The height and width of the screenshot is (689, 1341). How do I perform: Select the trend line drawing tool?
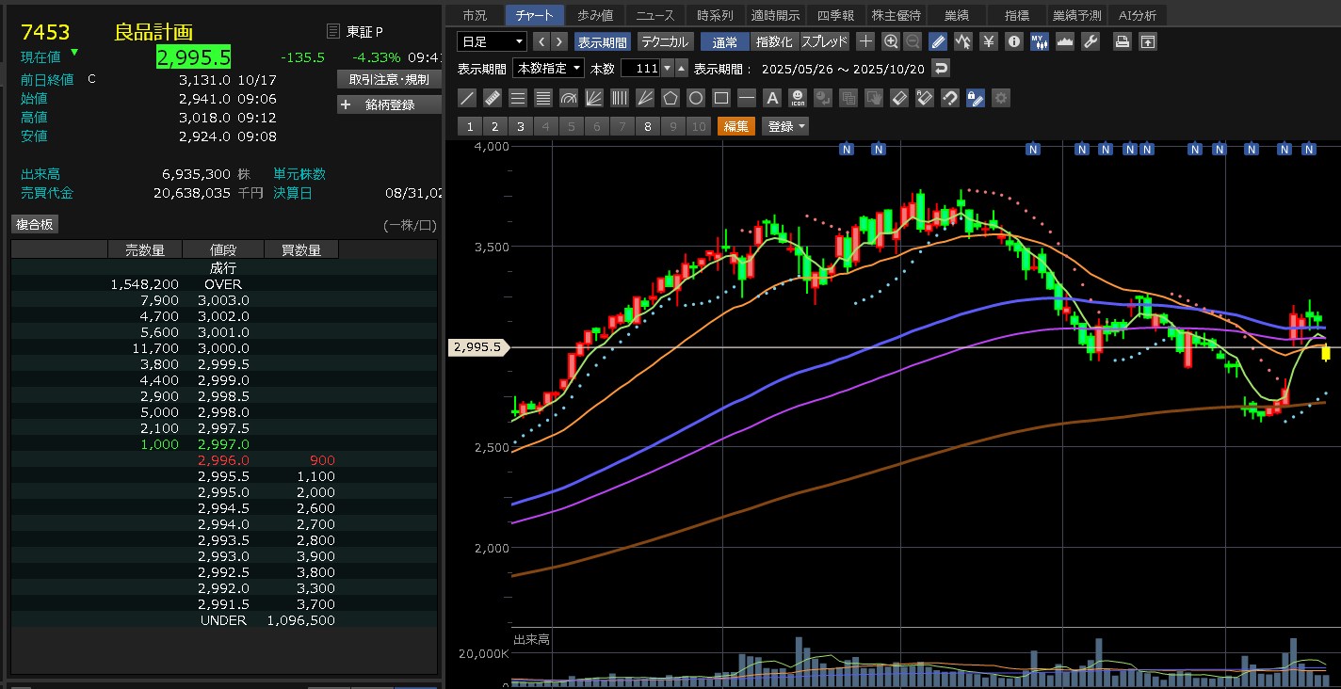click(x=467, y=98)
